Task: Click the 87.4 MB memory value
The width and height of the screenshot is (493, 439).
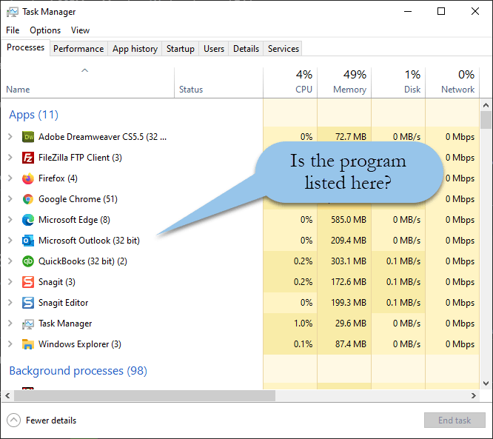Action: 351,344
